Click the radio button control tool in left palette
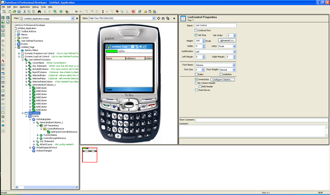330x195 pixels. pos(3,87)
